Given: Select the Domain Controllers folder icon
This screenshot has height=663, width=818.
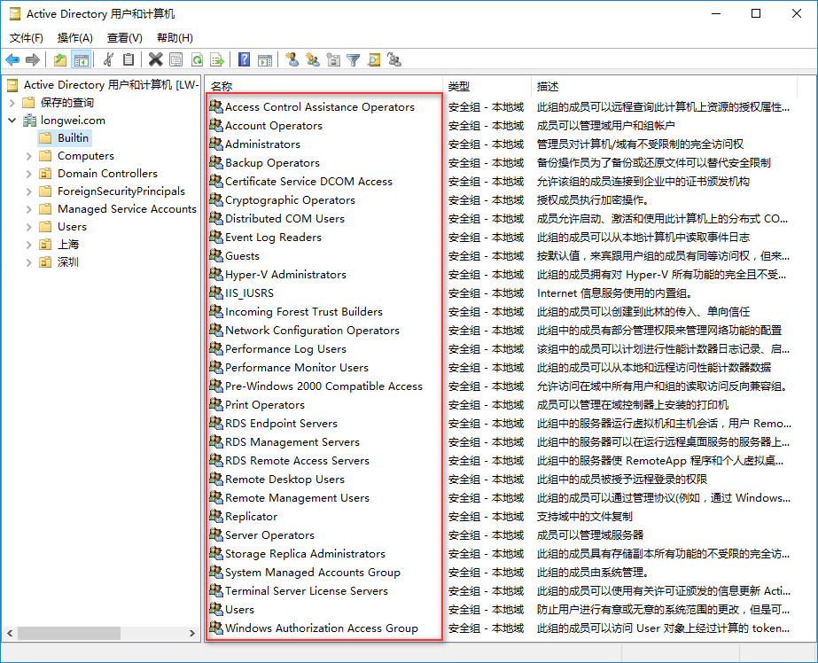Looking at the screenshot, I should pos(46,173).
